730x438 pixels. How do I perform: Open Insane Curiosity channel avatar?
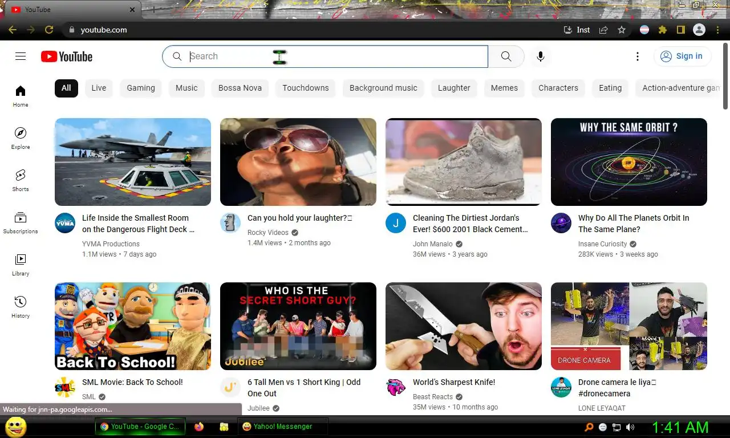pos(561,223)
